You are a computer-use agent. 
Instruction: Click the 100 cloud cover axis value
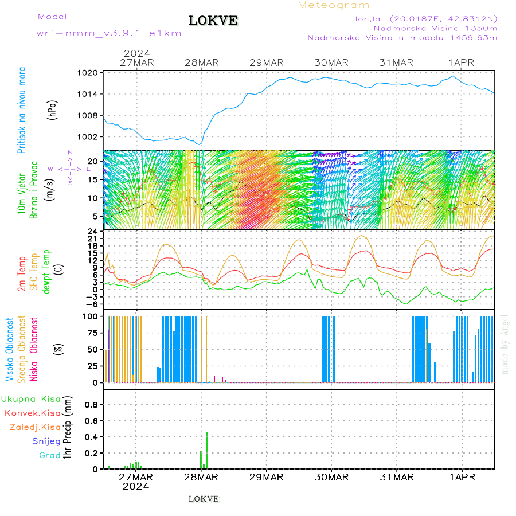(x=90, y=316)
